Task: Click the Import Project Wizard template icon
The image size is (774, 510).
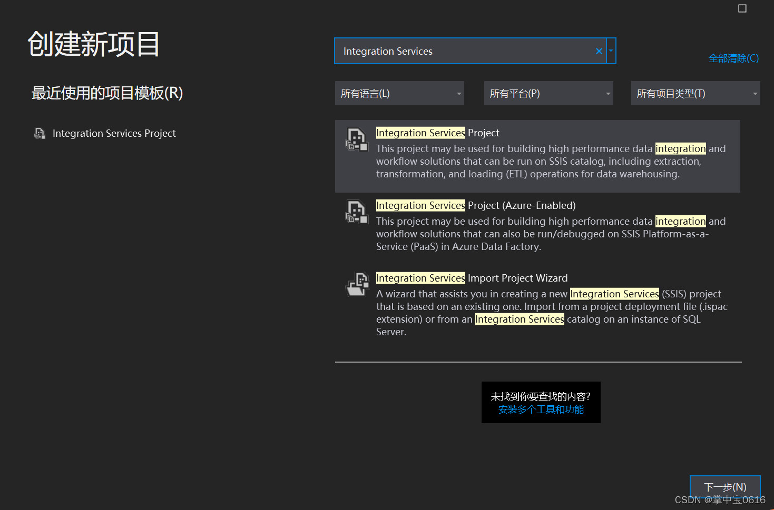Action: pyautogui.click(x=357, y=284)
